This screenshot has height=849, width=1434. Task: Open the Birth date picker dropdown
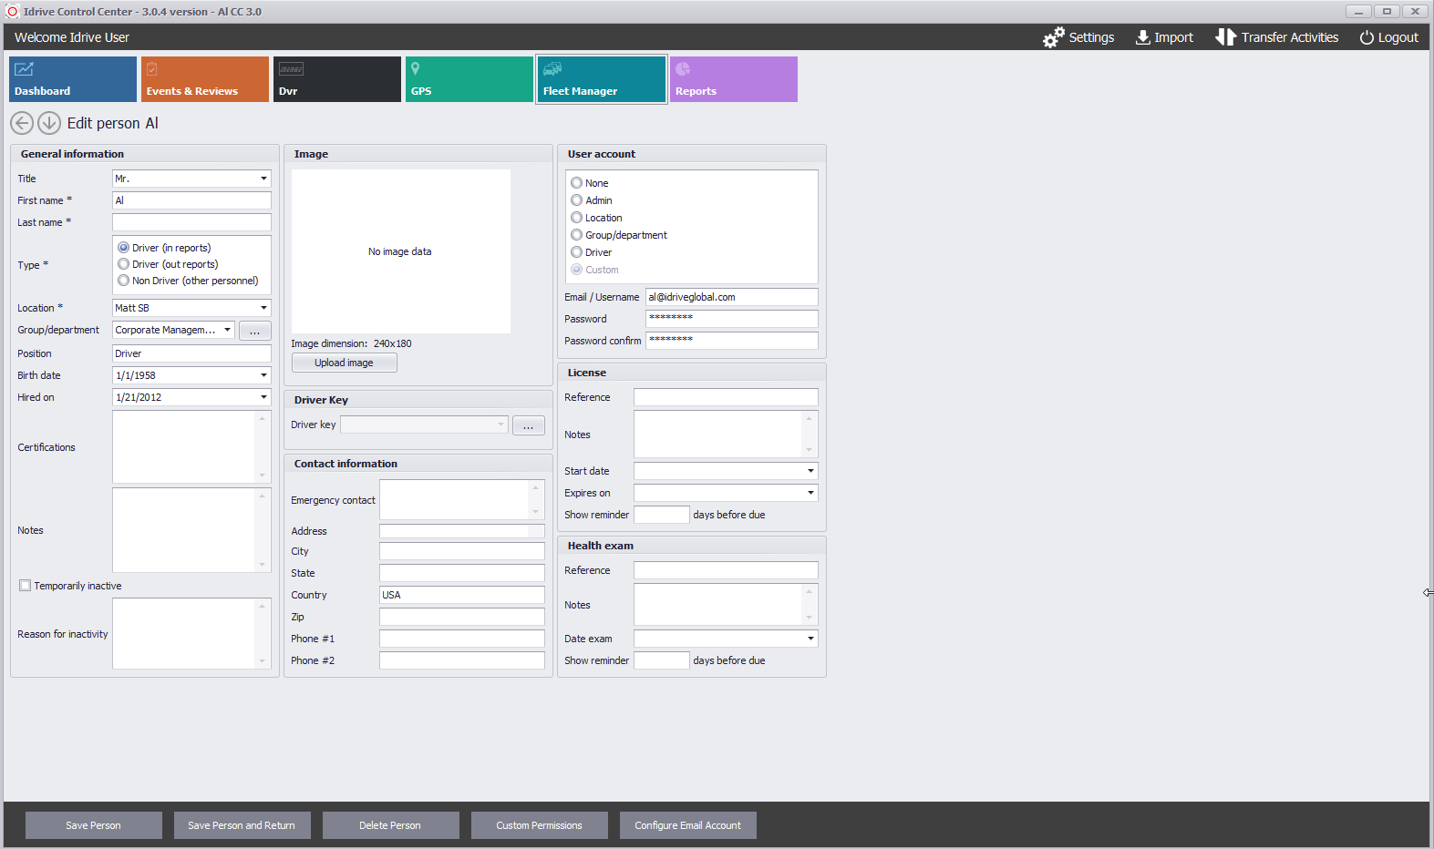coord(263,375)
